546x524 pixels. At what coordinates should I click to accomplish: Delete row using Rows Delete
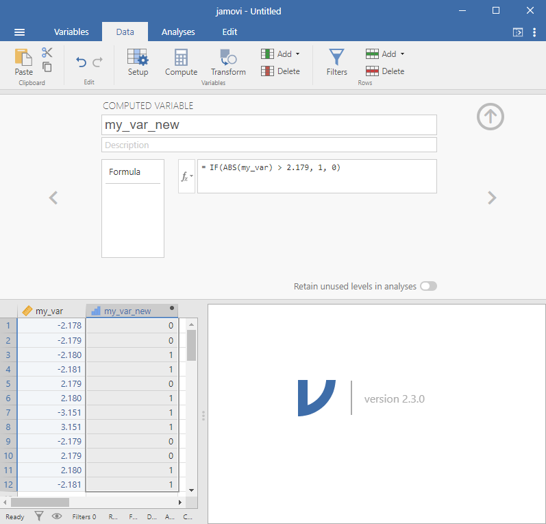[385, 71]
